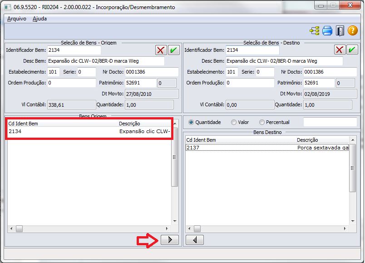
Task: Click Bens Origem horizontal scrollbar thumb
Action: click(x=19, y=229)
